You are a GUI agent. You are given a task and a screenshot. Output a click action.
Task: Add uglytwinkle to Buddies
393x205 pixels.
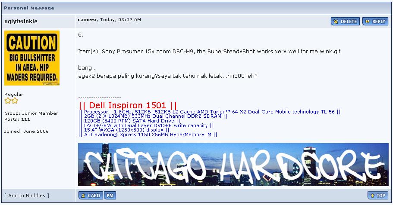[x=27, y=196]
